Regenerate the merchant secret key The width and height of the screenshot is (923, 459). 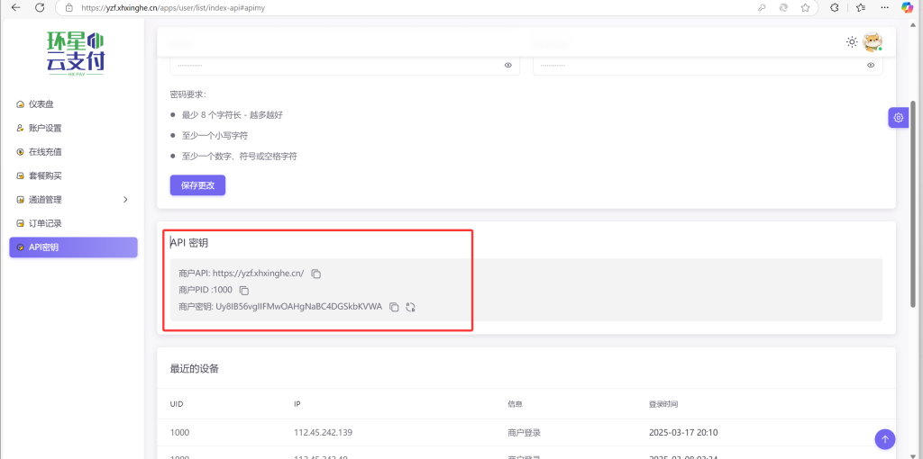tap(410, 307)
